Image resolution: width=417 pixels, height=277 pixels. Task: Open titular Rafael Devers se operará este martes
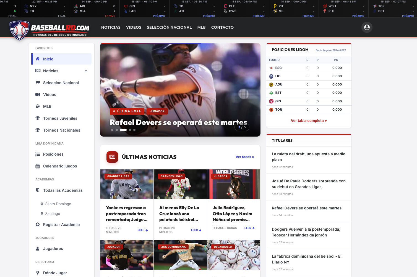point(307,208)
